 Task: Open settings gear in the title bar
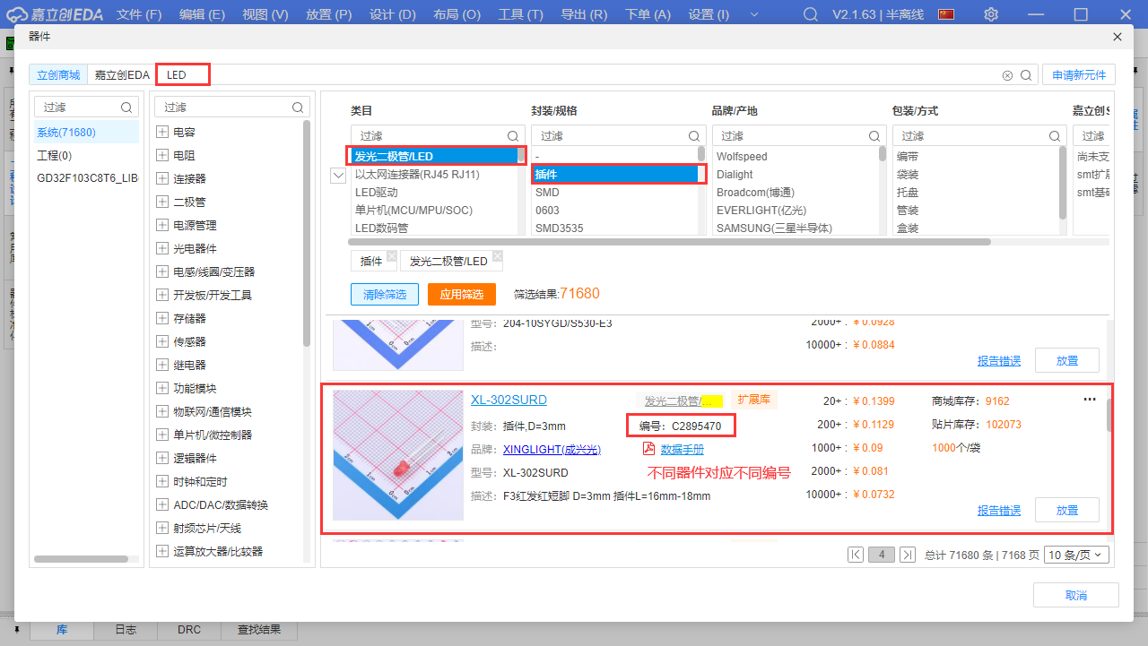pos(991,14)
